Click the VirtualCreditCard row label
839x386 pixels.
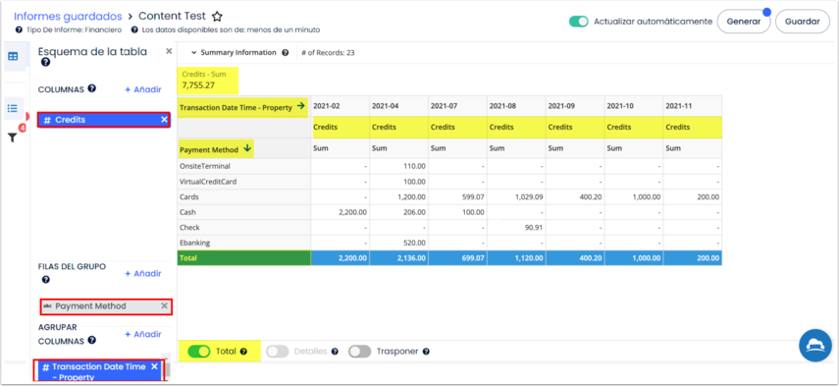point(208,182)
